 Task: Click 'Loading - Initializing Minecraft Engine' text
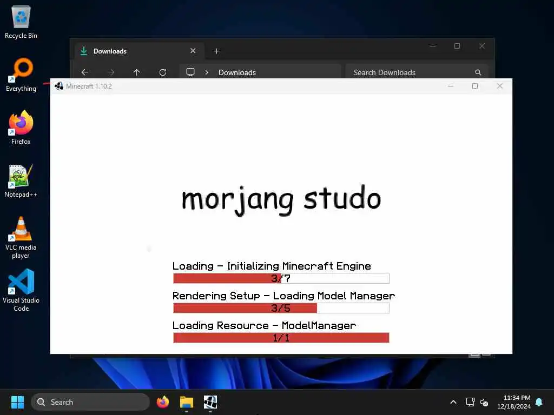272,266
